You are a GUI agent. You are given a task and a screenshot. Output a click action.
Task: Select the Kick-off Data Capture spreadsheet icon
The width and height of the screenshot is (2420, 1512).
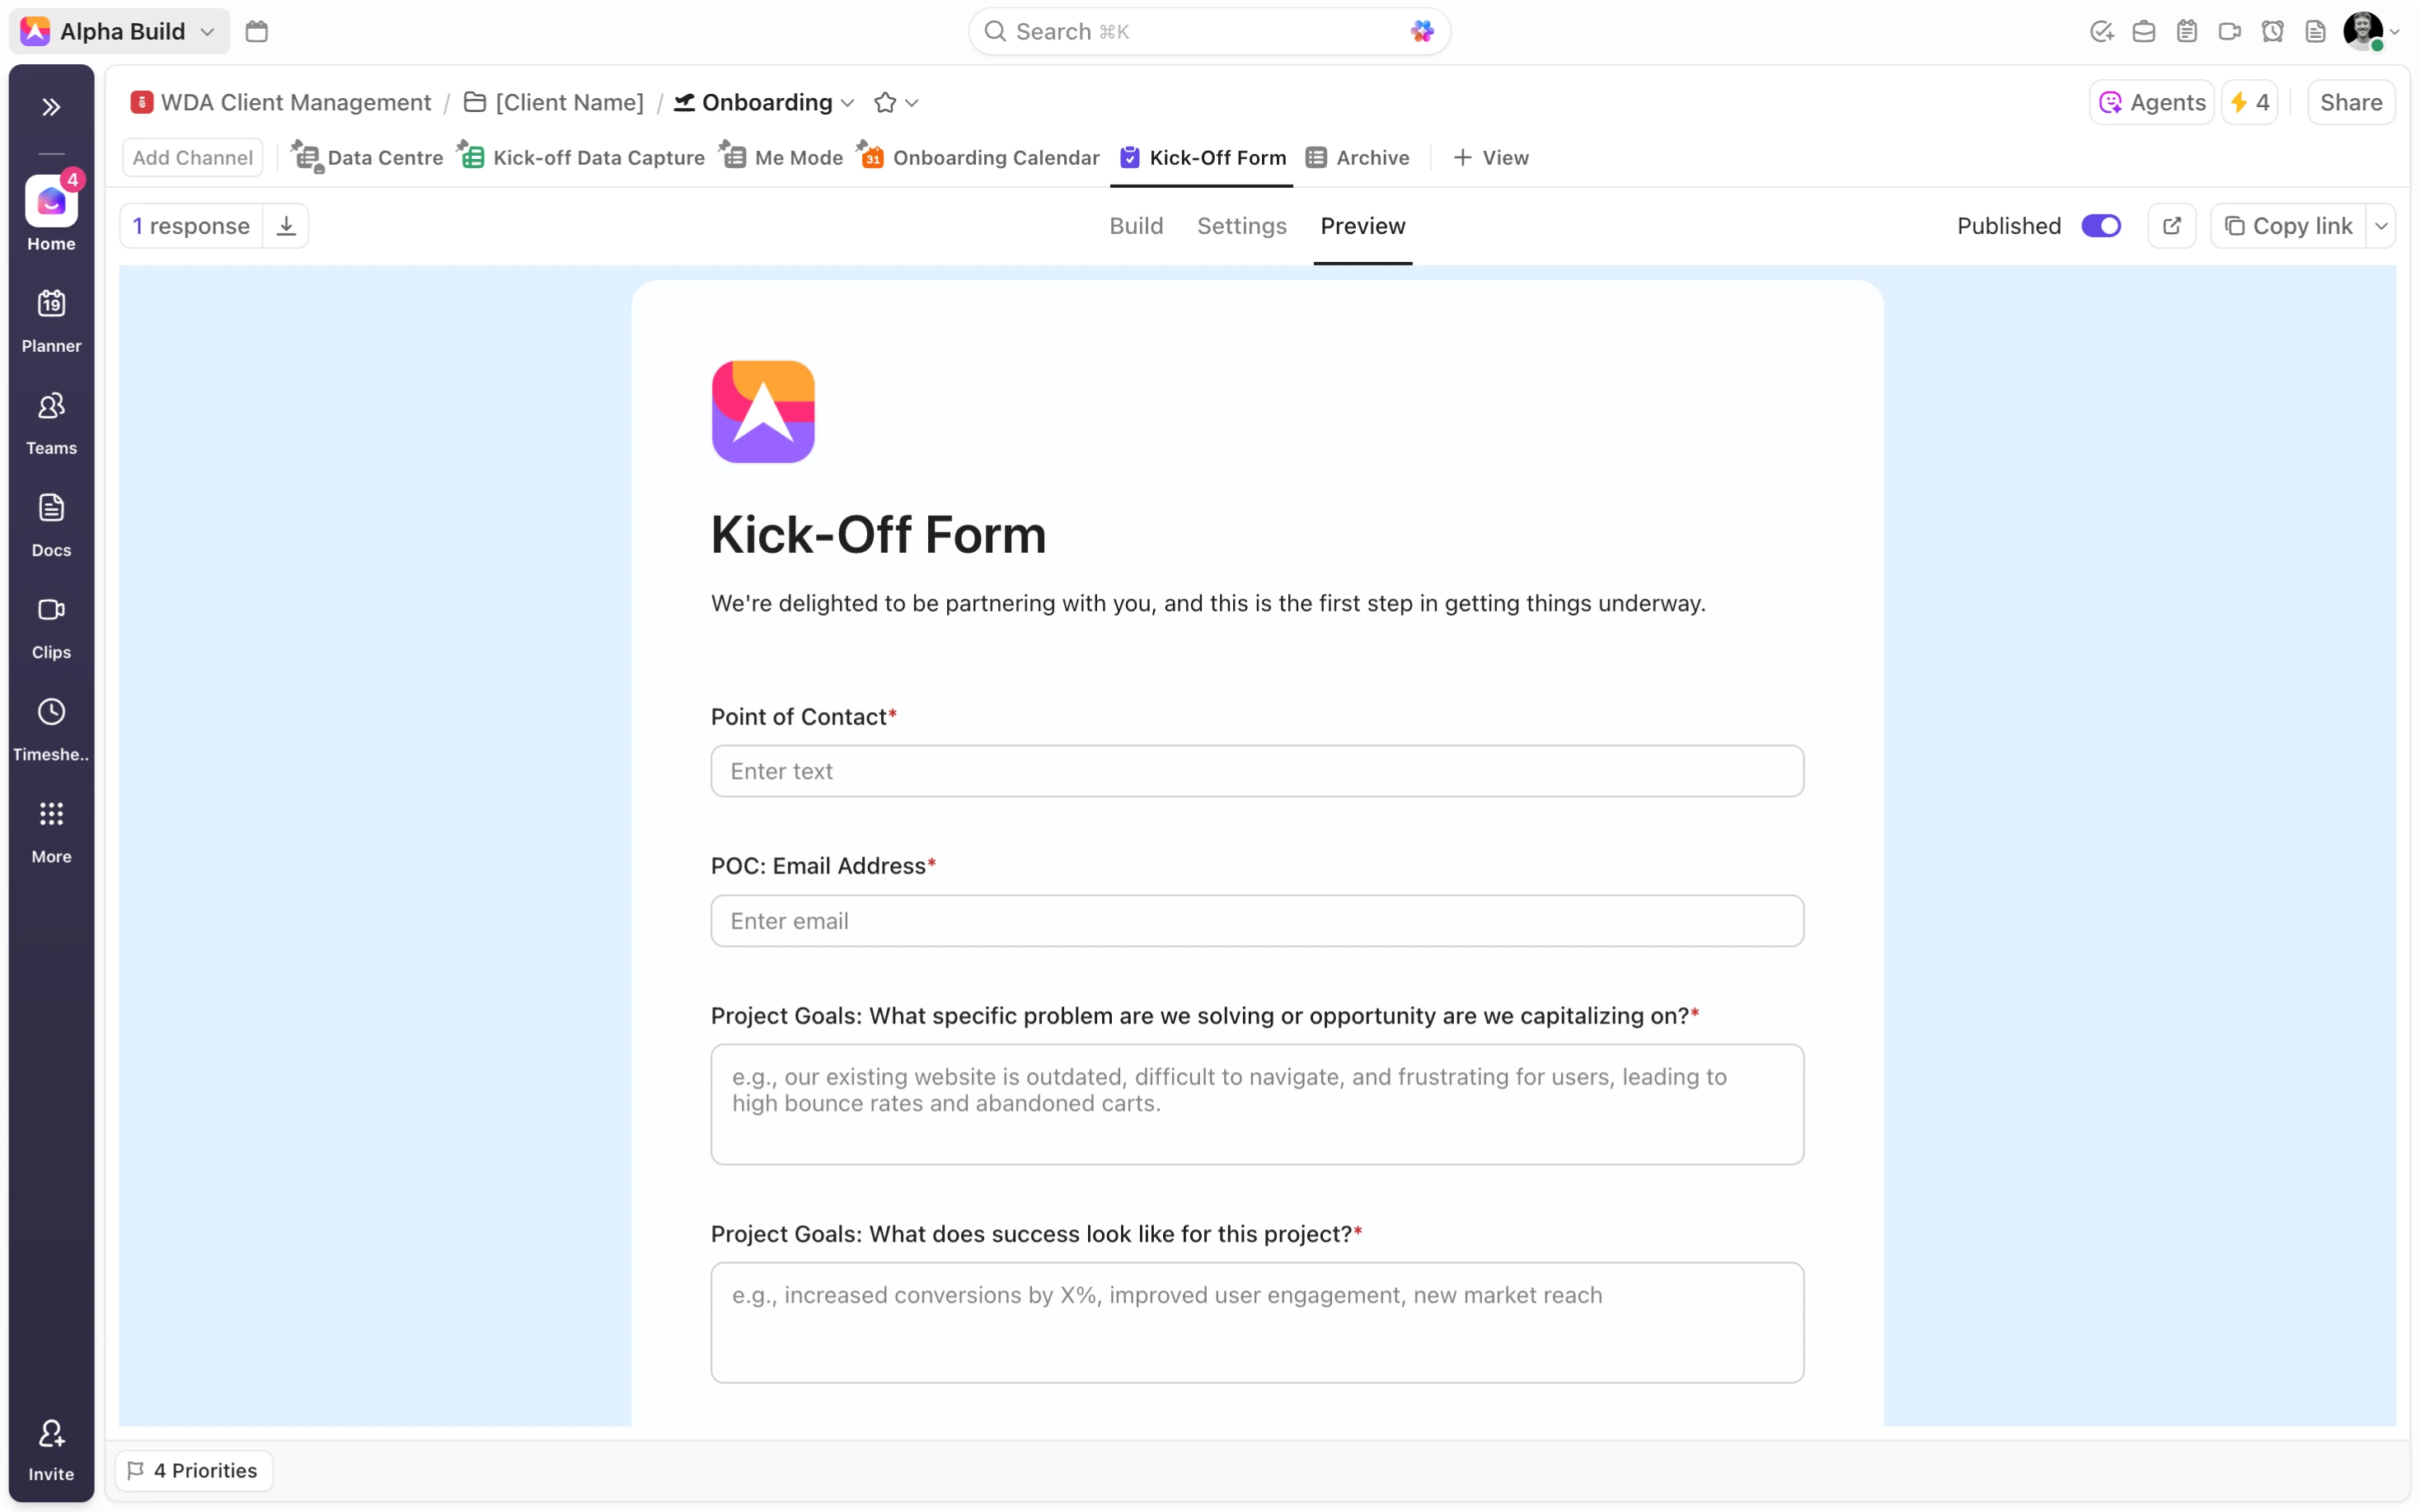coord(472,157)
